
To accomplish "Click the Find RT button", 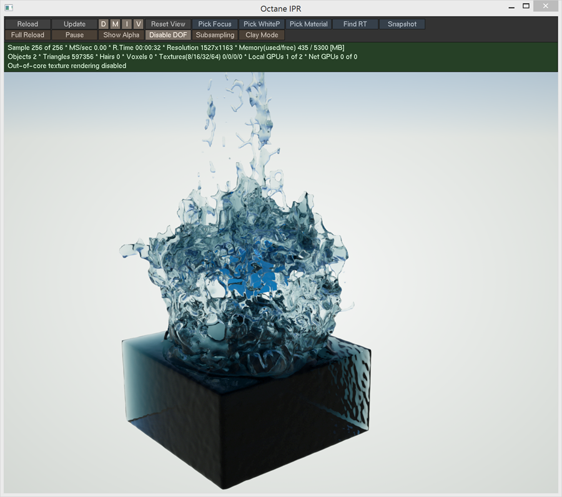I will pyautogui.click(x=355, y=24).
